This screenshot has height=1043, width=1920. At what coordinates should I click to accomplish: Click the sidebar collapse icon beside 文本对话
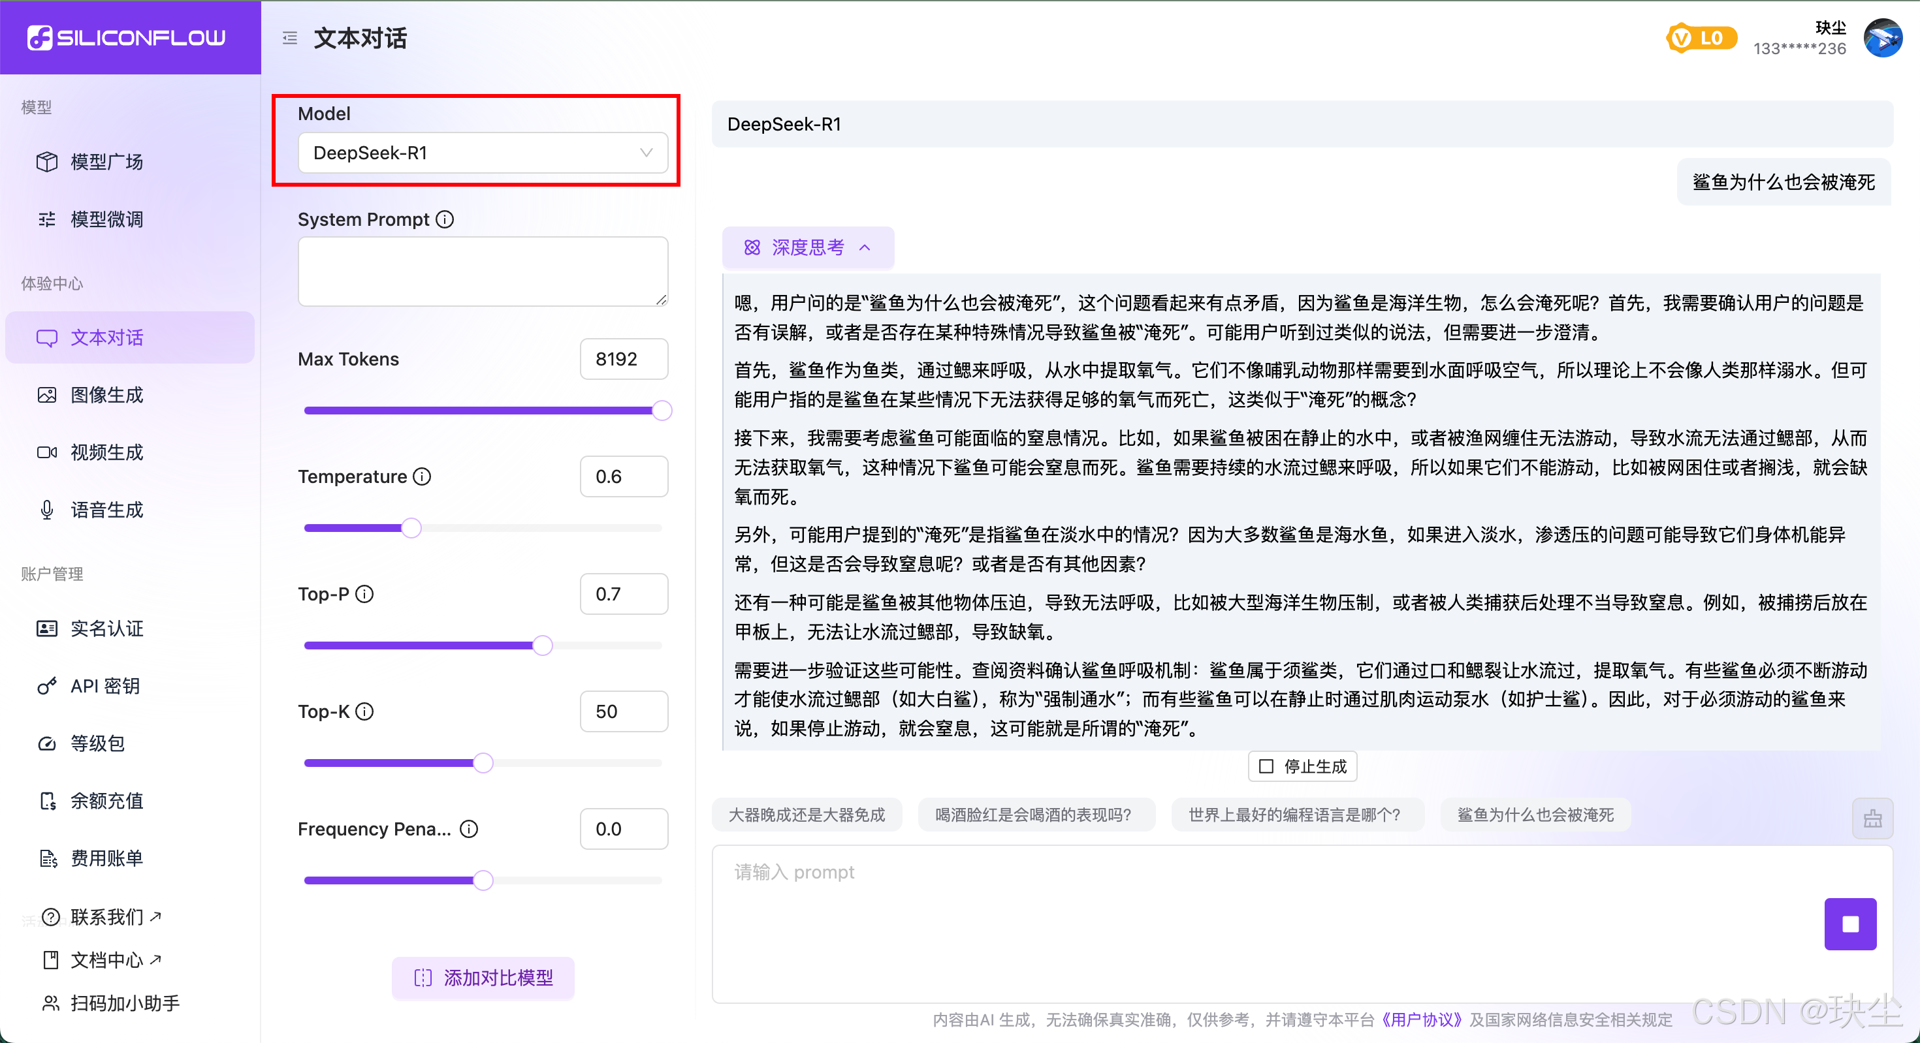tap(290, 38)
